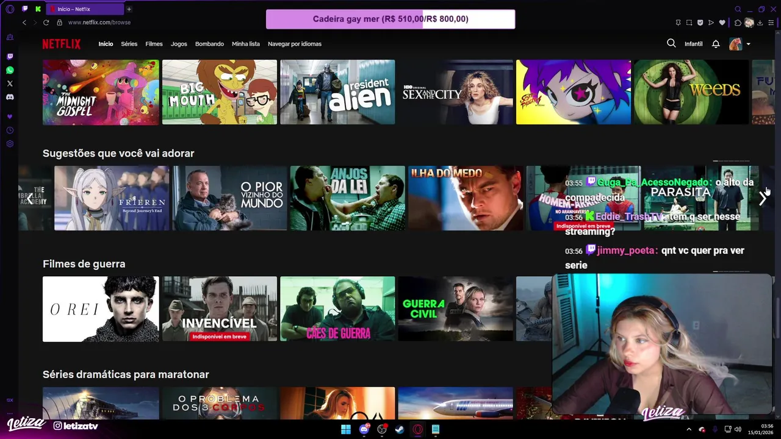This screenshot has width=781, height=439.
Task: Open the Resident Alien thumbnail
Action: point(337,92)
